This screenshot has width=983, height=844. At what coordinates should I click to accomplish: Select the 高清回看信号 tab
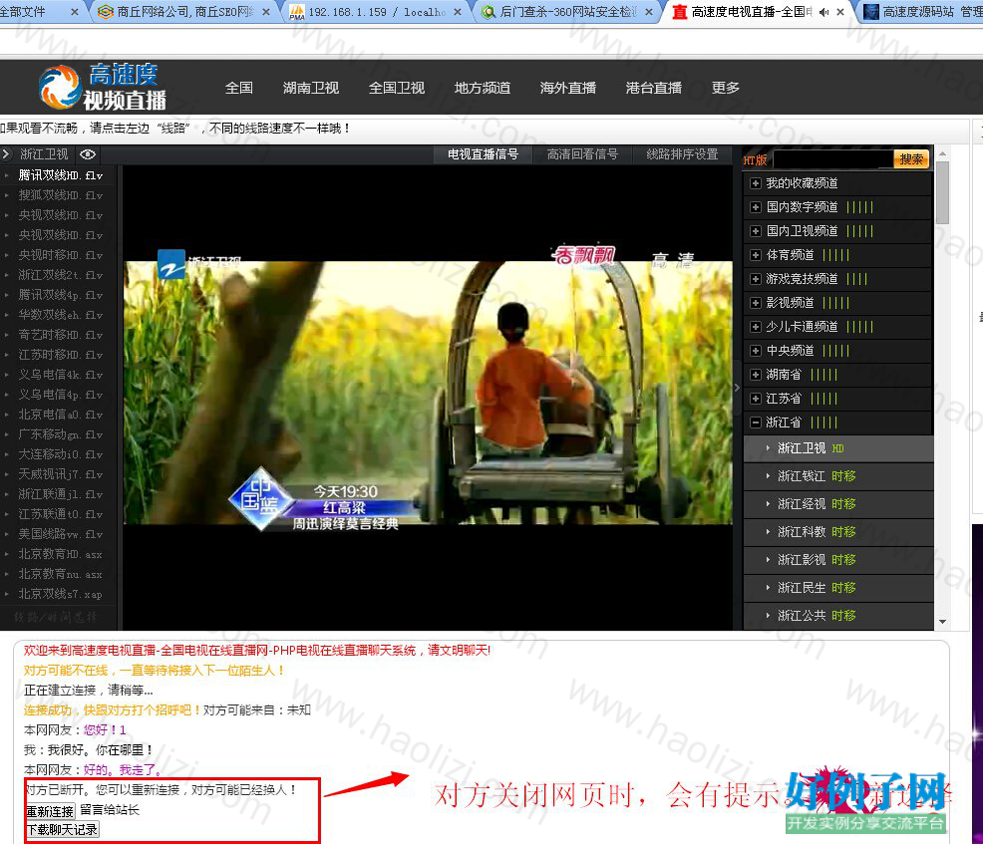pyautogui.click(x=582, y=154)
